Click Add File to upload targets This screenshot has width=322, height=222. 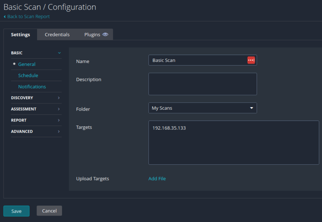point(157,178)
